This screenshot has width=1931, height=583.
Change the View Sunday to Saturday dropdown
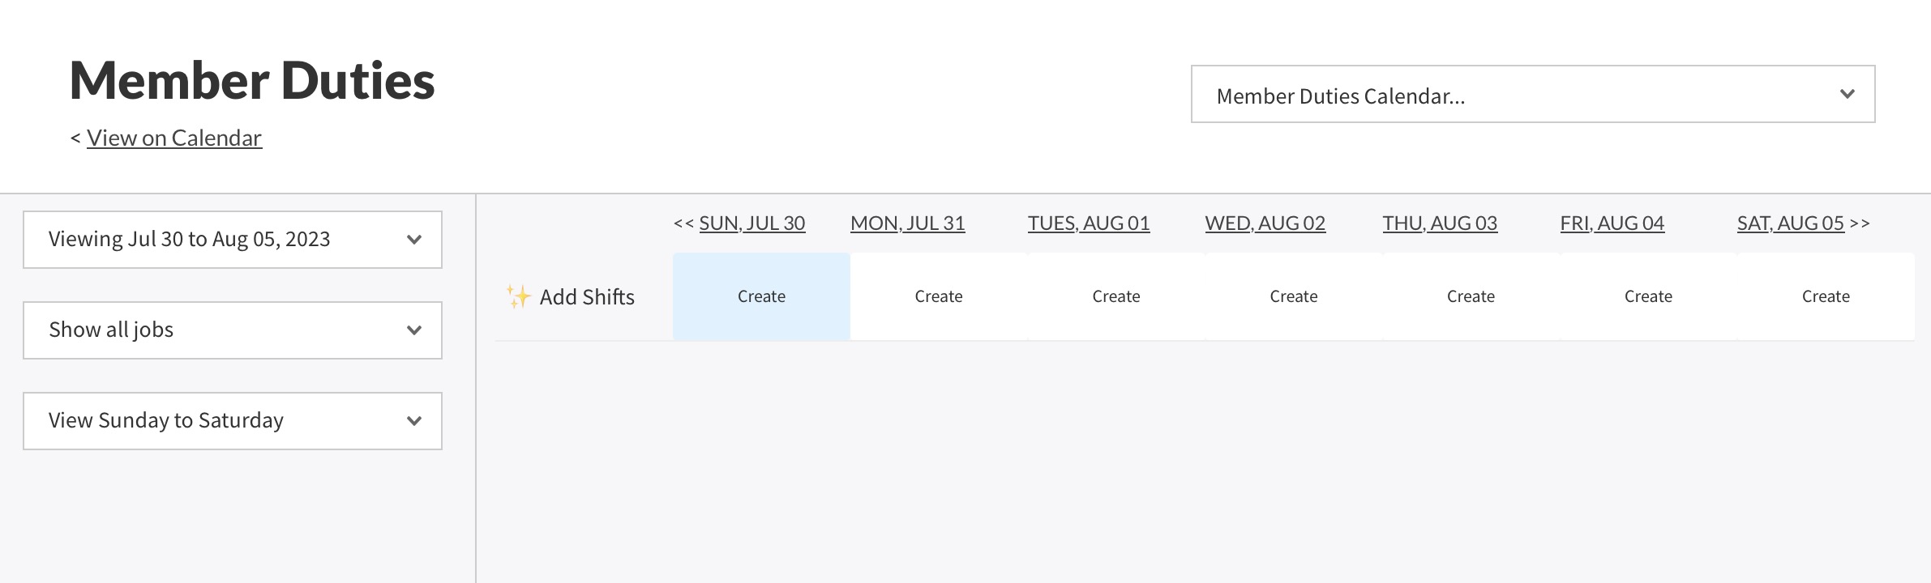233,421
